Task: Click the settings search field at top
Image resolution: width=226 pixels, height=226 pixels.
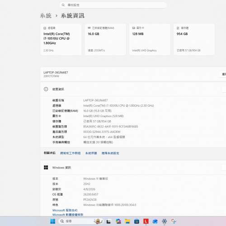Action: point(113,5)
